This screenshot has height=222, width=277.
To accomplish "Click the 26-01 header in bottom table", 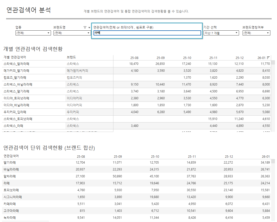I will tap(266, 156).
